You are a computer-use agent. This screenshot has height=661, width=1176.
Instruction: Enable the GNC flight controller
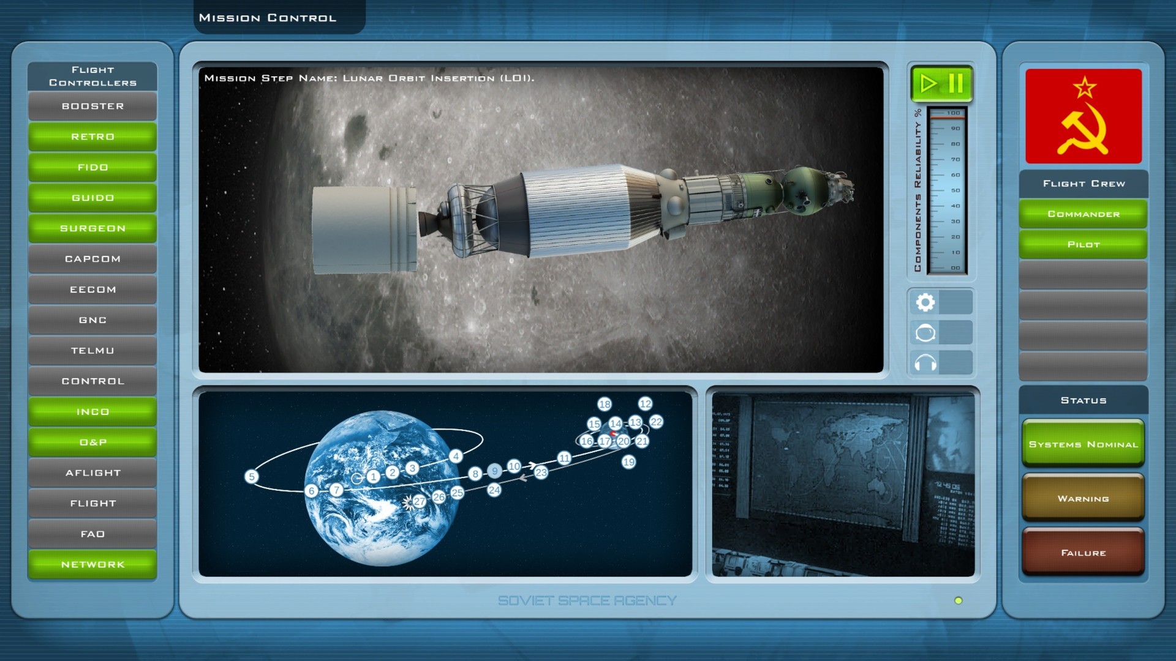tap(92, 319)
